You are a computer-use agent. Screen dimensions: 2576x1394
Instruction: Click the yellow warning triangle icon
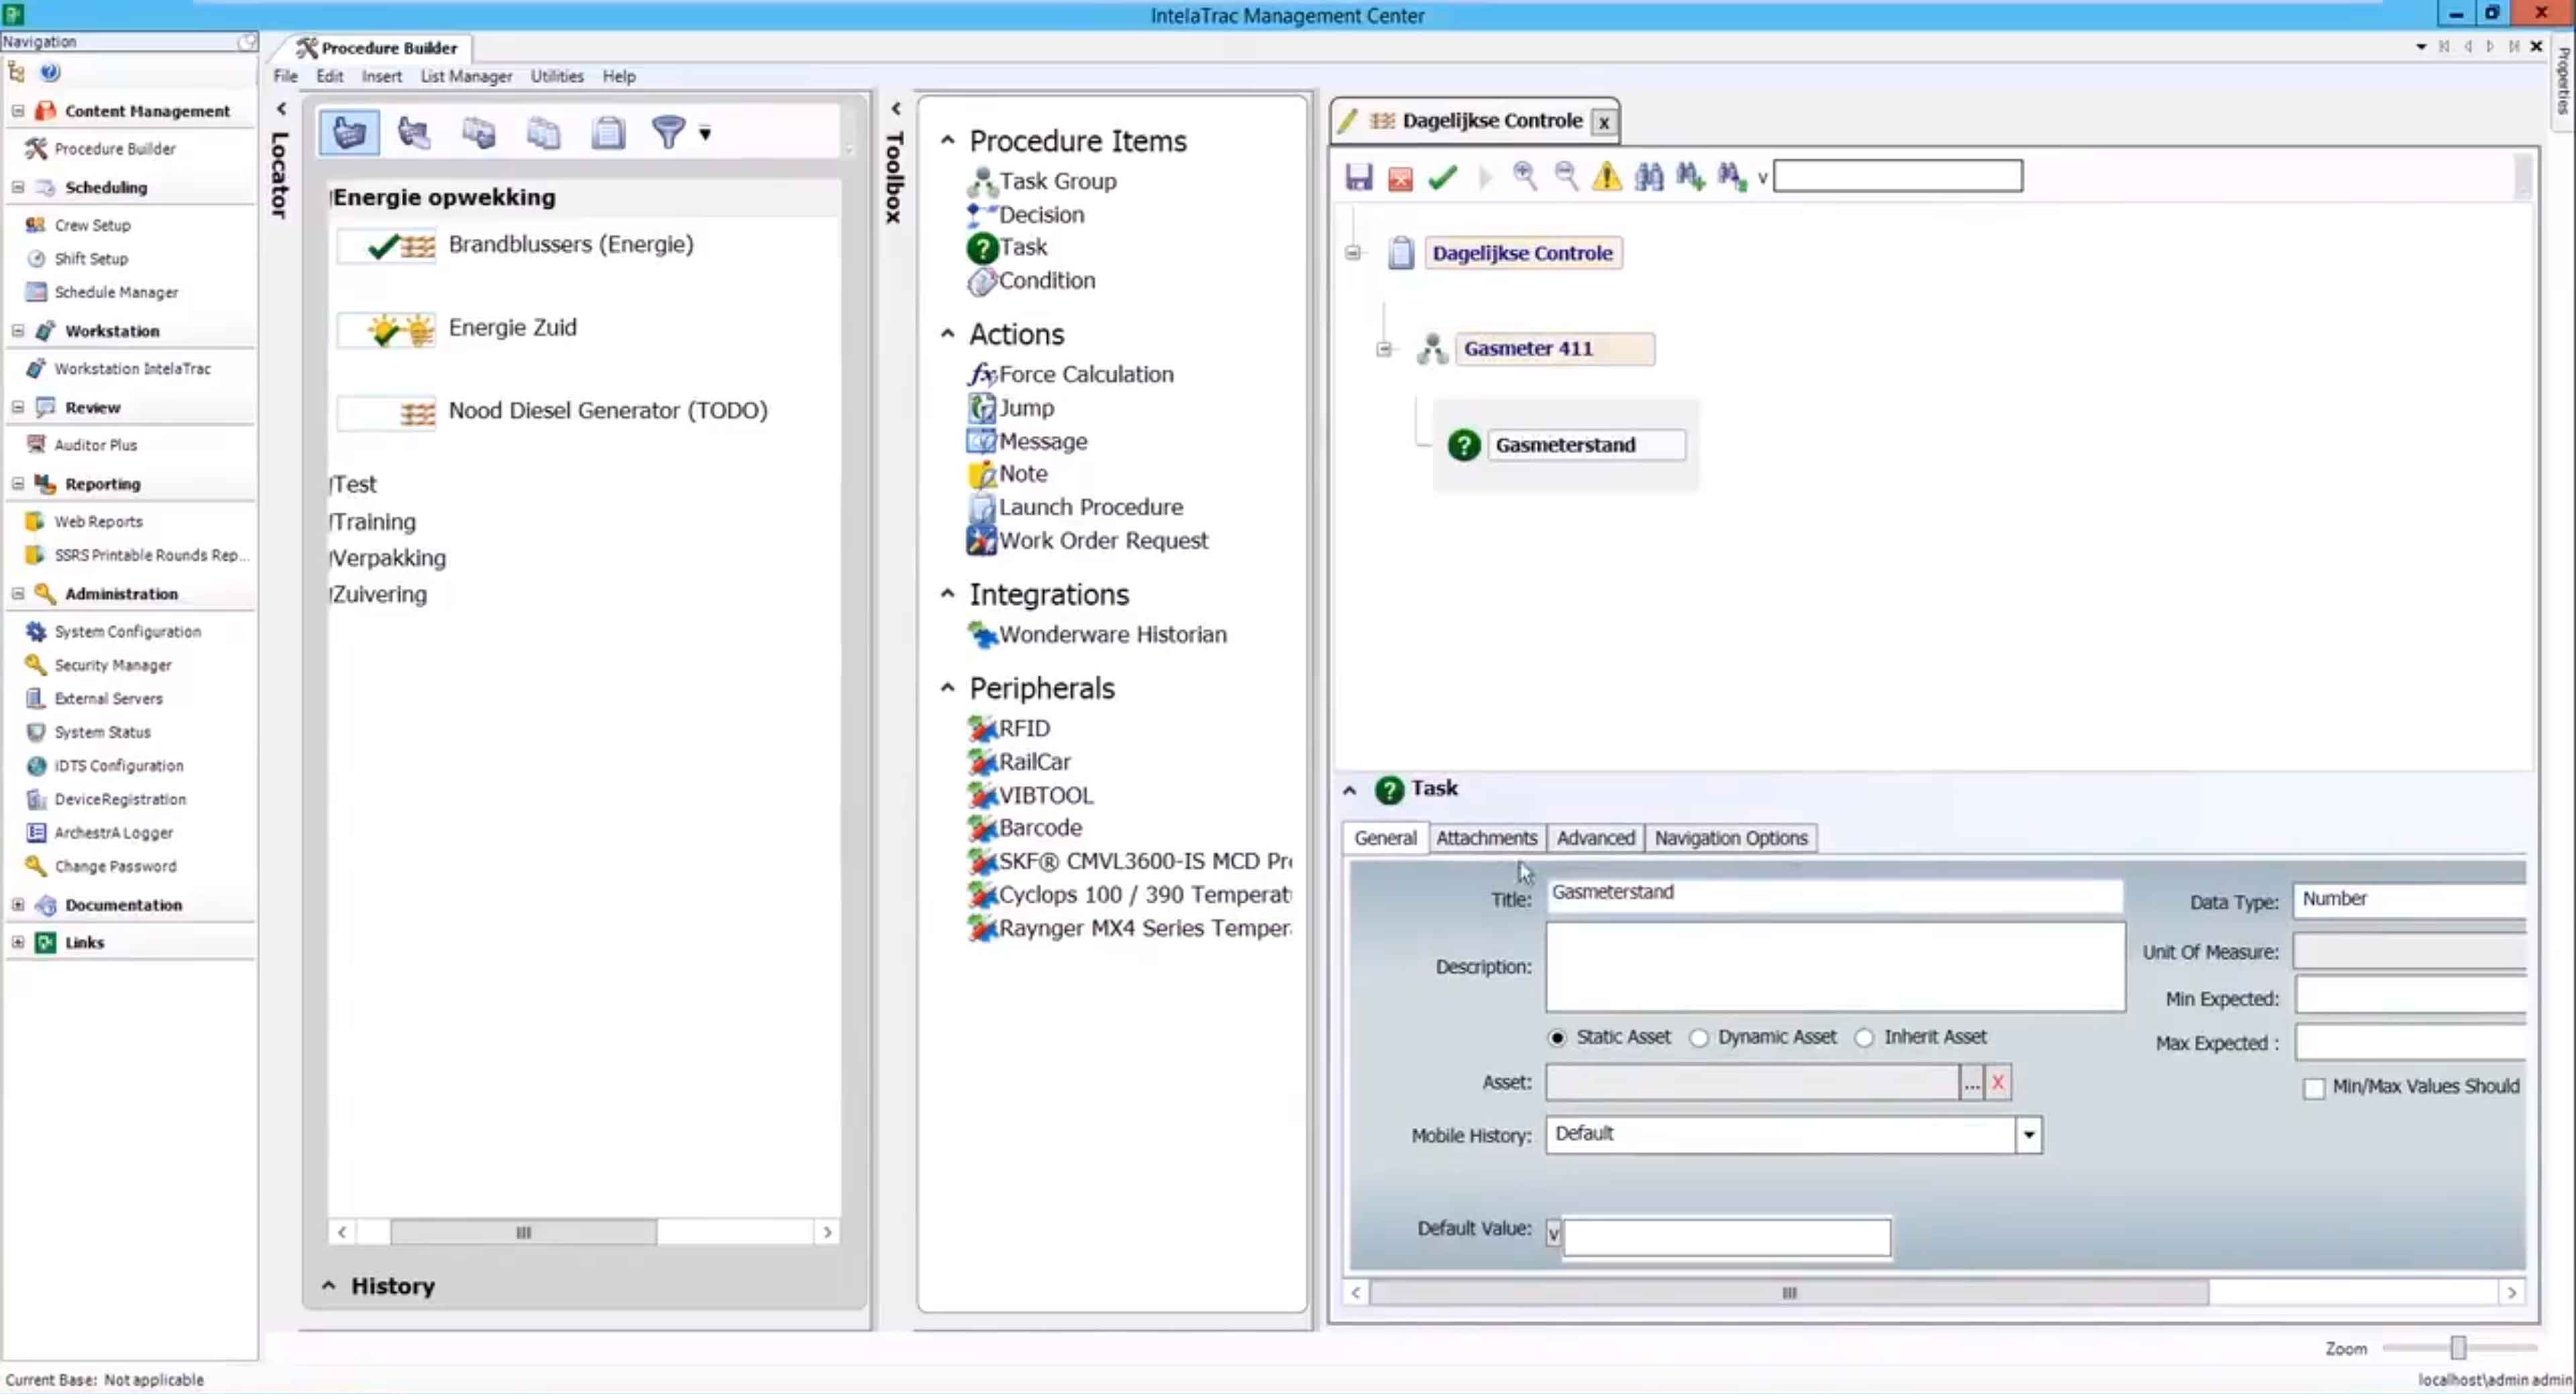coord(1607,177)
